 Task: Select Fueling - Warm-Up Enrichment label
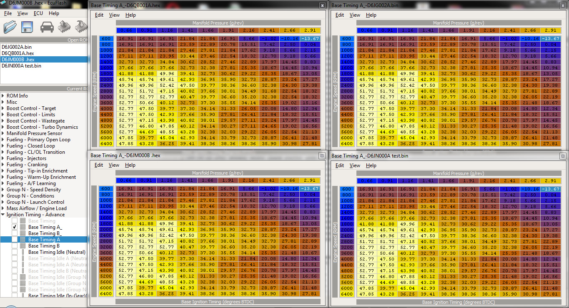41,177
